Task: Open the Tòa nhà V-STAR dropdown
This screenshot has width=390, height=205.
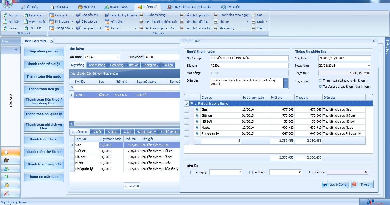Action: coord(118,57)
